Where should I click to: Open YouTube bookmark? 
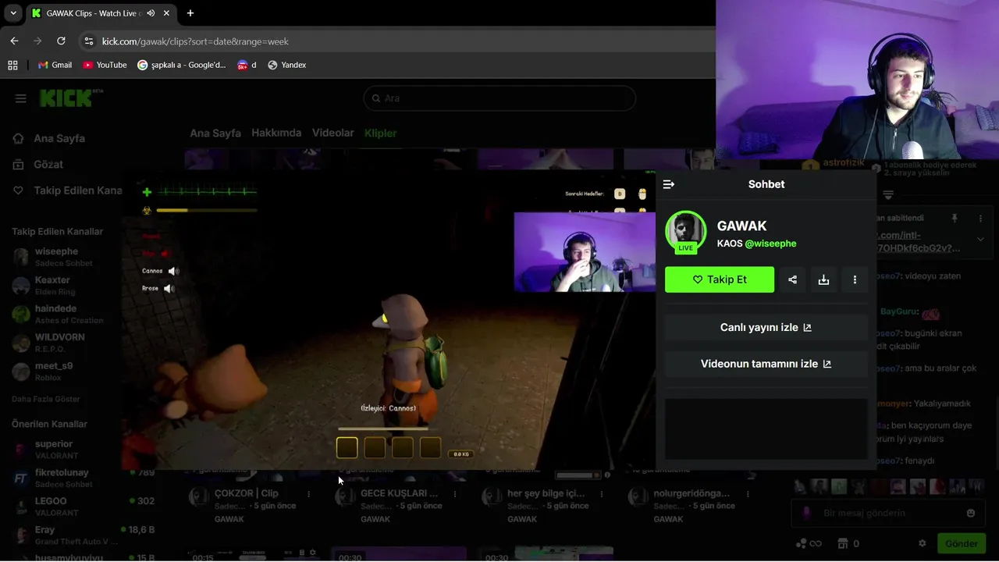tap(105, 65)
